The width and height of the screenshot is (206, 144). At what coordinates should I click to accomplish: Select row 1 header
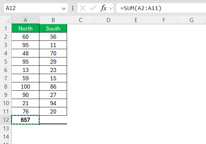6,28
